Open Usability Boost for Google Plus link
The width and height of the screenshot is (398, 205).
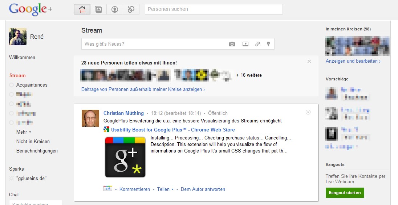pos(173,130)
